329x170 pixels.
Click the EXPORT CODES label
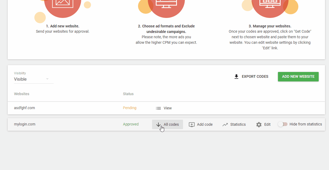(255, 76)
